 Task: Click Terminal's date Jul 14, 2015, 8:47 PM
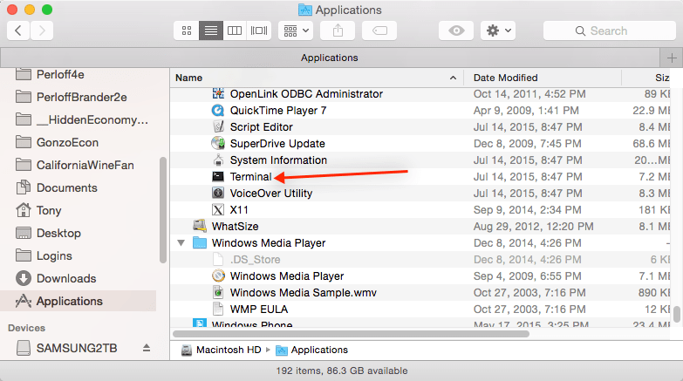coord(528,177)
